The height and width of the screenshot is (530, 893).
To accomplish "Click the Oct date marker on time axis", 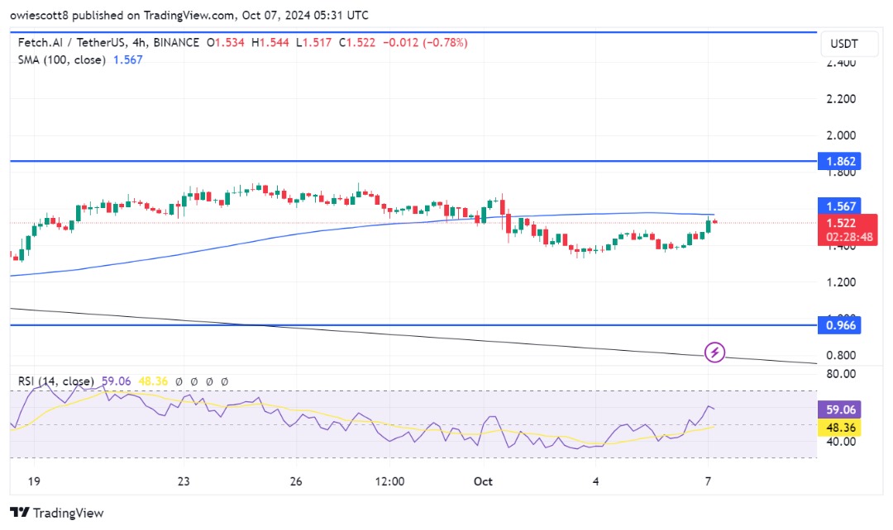I will pos(483,481).
